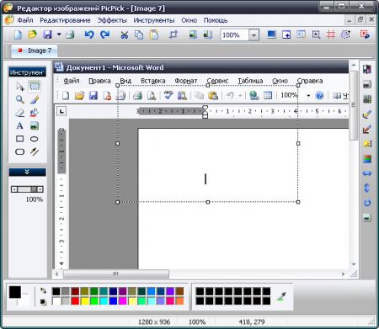
Task: Open the Инструменты menu
Action: coord(154,20)
